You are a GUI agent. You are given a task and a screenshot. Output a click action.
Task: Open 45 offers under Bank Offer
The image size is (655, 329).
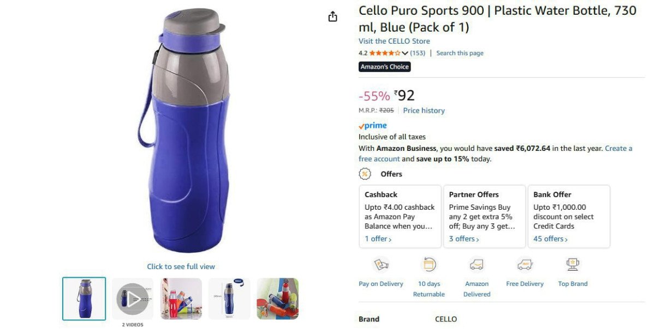[548, 239]
